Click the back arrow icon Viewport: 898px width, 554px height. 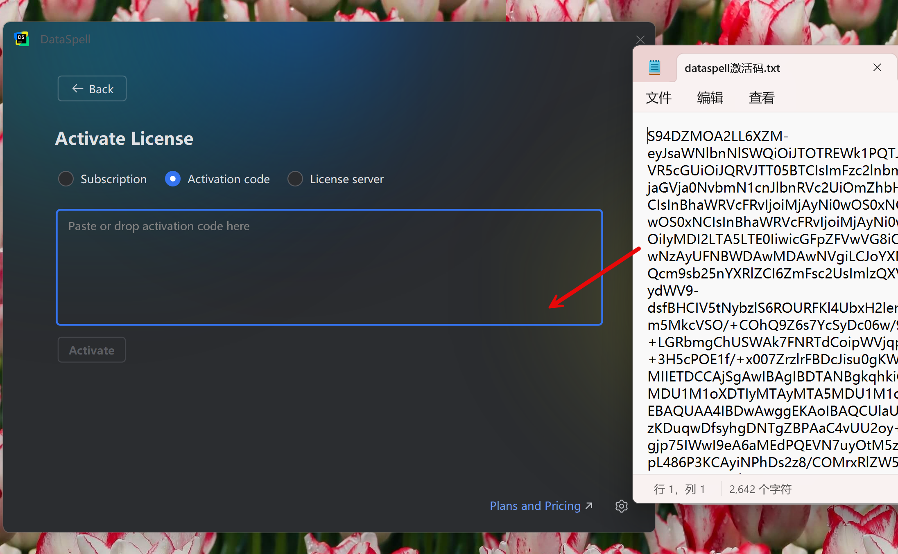coord(78,89)
